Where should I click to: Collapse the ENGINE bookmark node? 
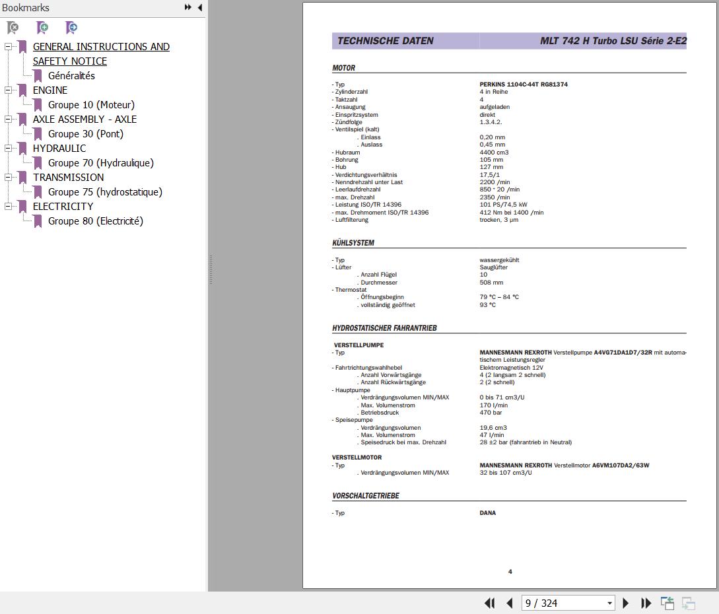click(x=8, y=90)
